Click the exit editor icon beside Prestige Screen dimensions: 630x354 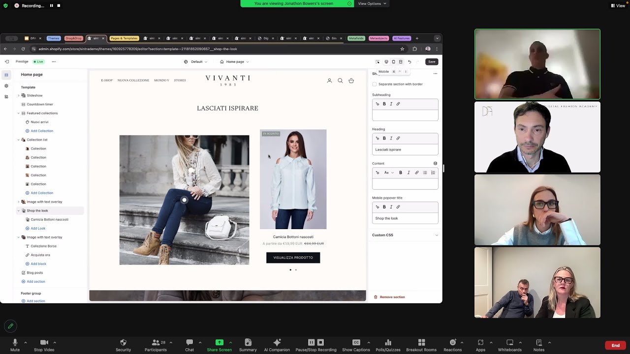(x=7, y=61)
